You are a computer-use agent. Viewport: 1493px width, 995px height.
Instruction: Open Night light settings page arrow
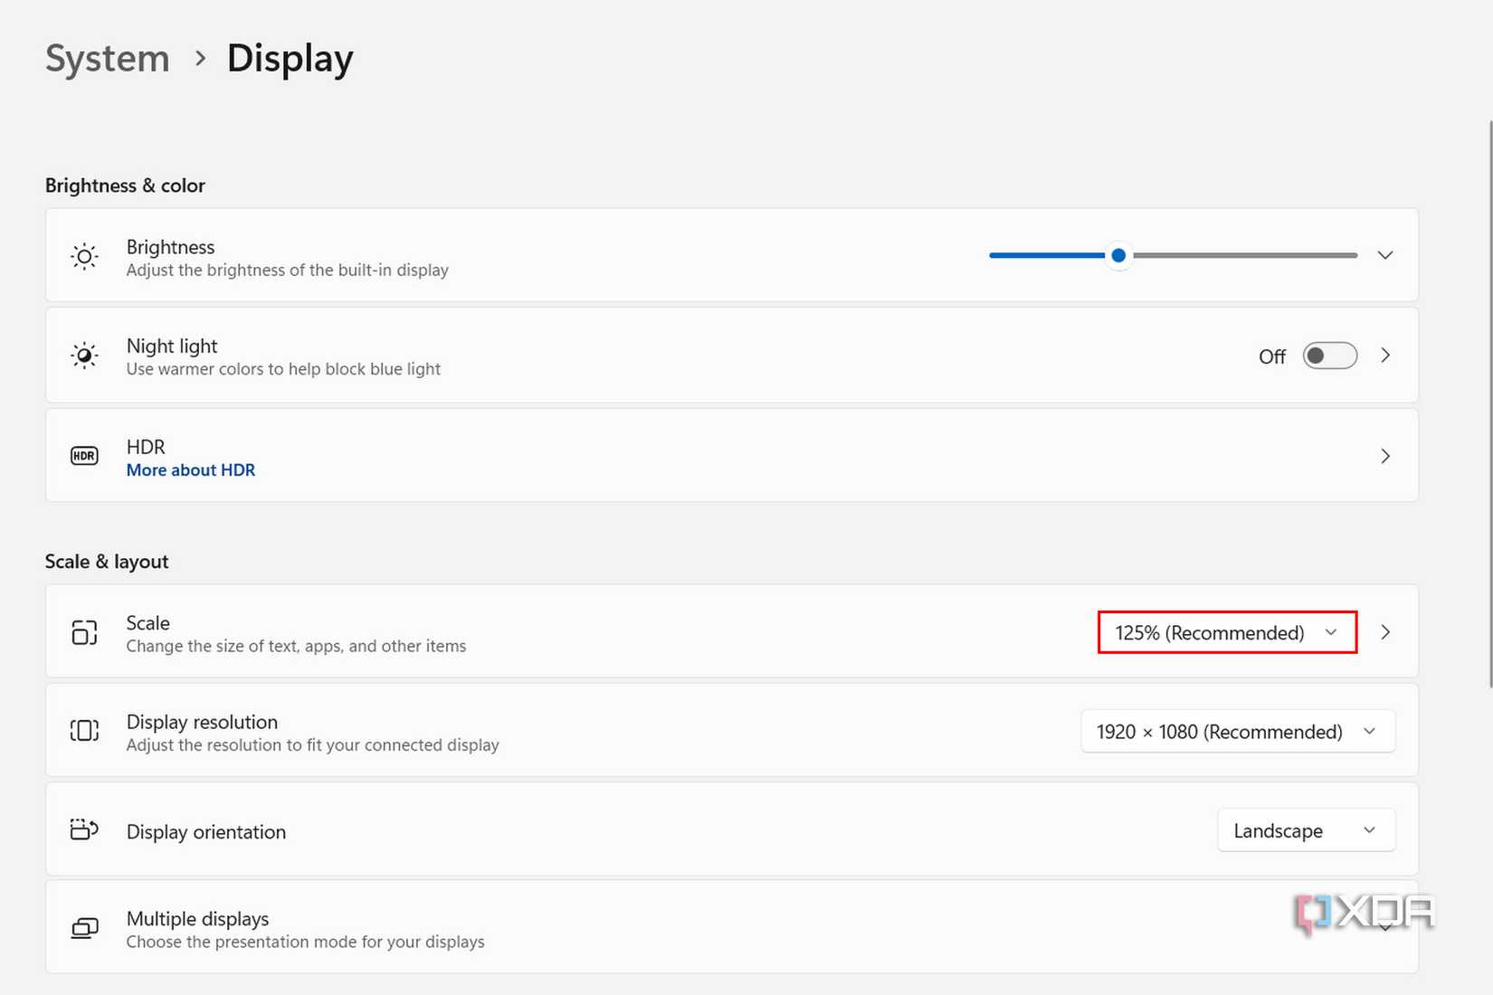pos(1385,355)
